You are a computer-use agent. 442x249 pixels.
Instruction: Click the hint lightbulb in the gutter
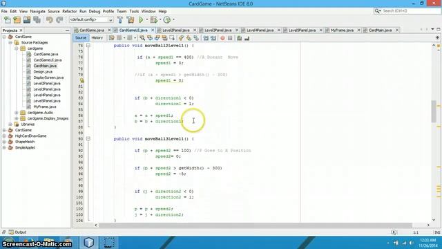pos(81,80)
